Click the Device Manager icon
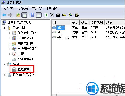125x96 pixels. click(x=14, y=59)
